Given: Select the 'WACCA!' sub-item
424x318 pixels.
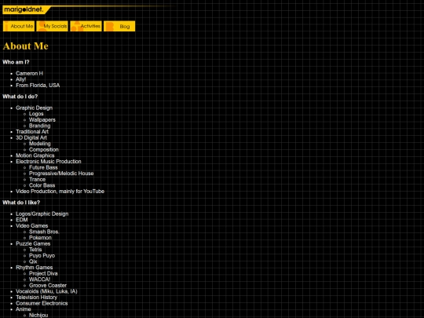Looking at the screenshot, I should point(39,280).
